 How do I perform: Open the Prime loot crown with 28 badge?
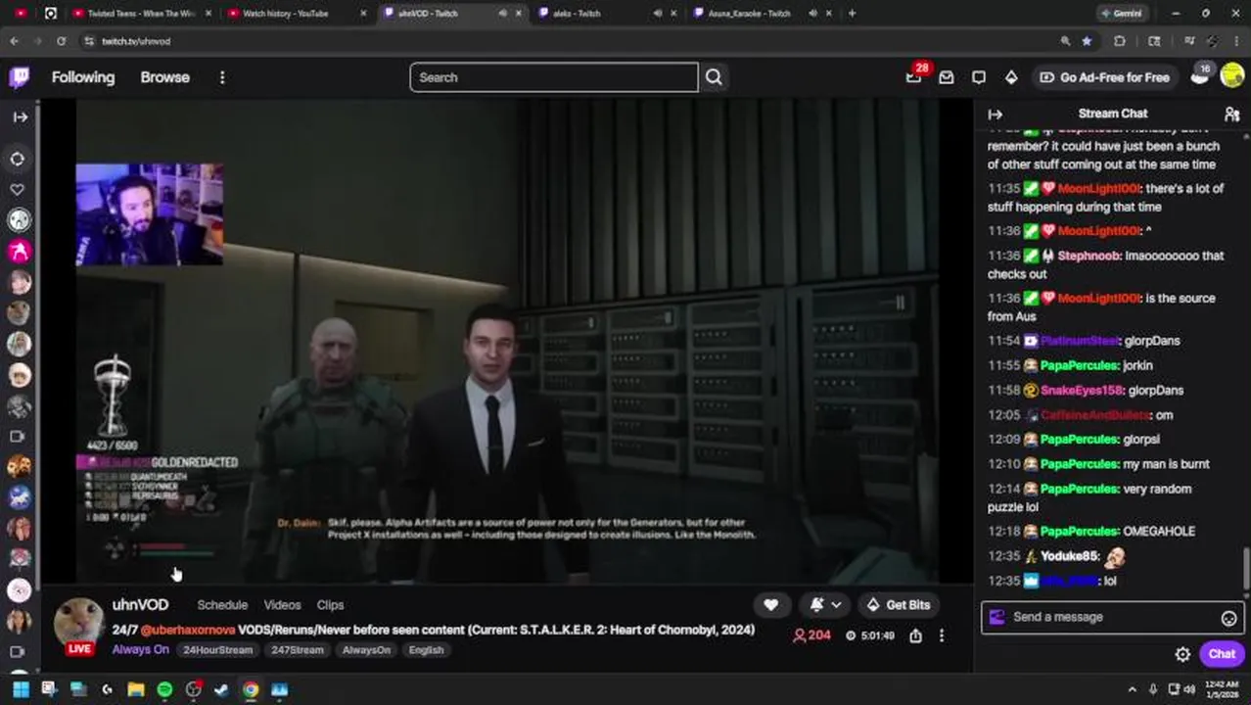coord(913,77)
